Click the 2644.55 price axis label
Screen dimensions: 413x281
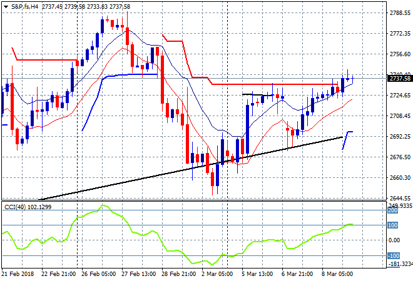400,198
